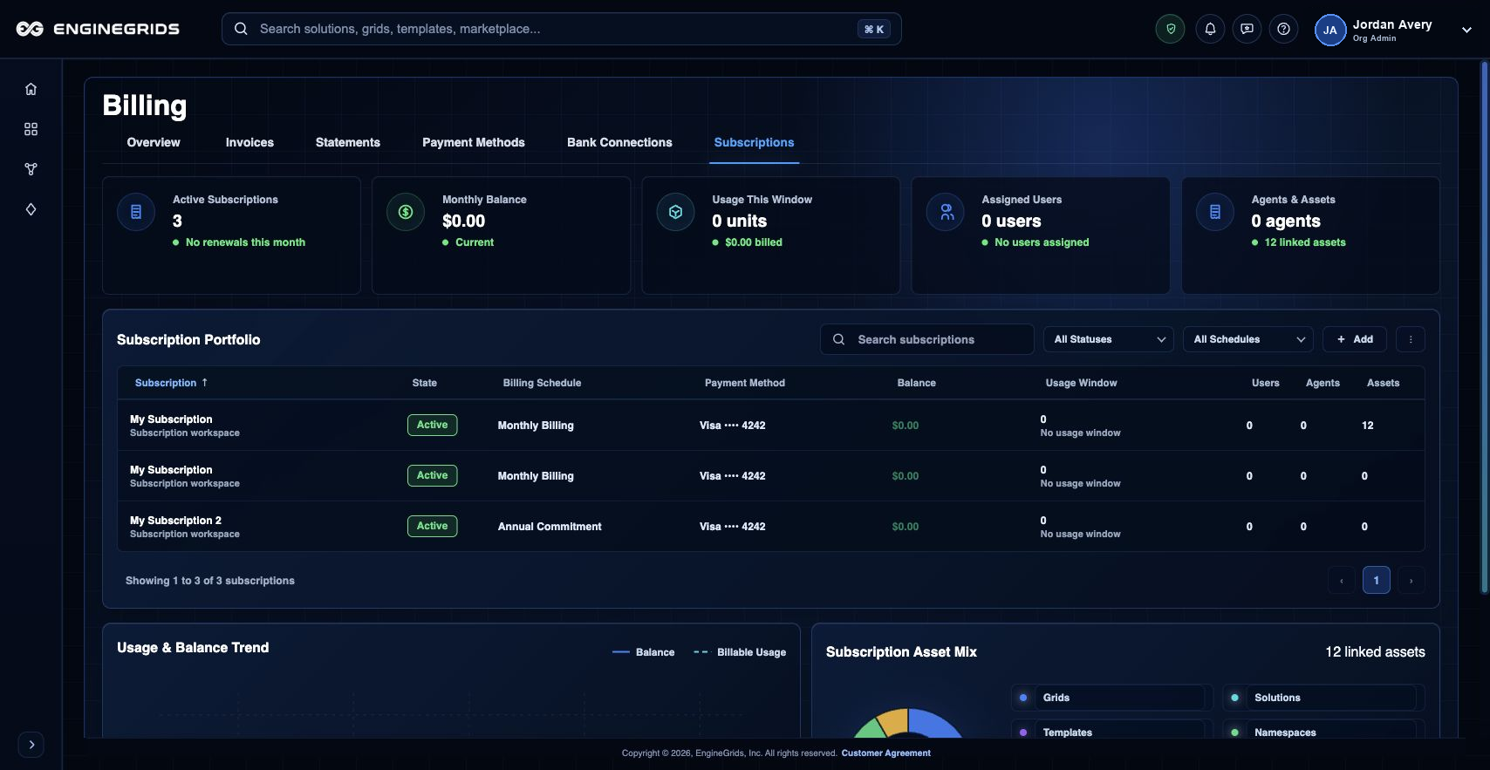The height and width of the screenshot is (770, 1490).
Task: Focus the global search field
Action: click(x=561, y=29)
